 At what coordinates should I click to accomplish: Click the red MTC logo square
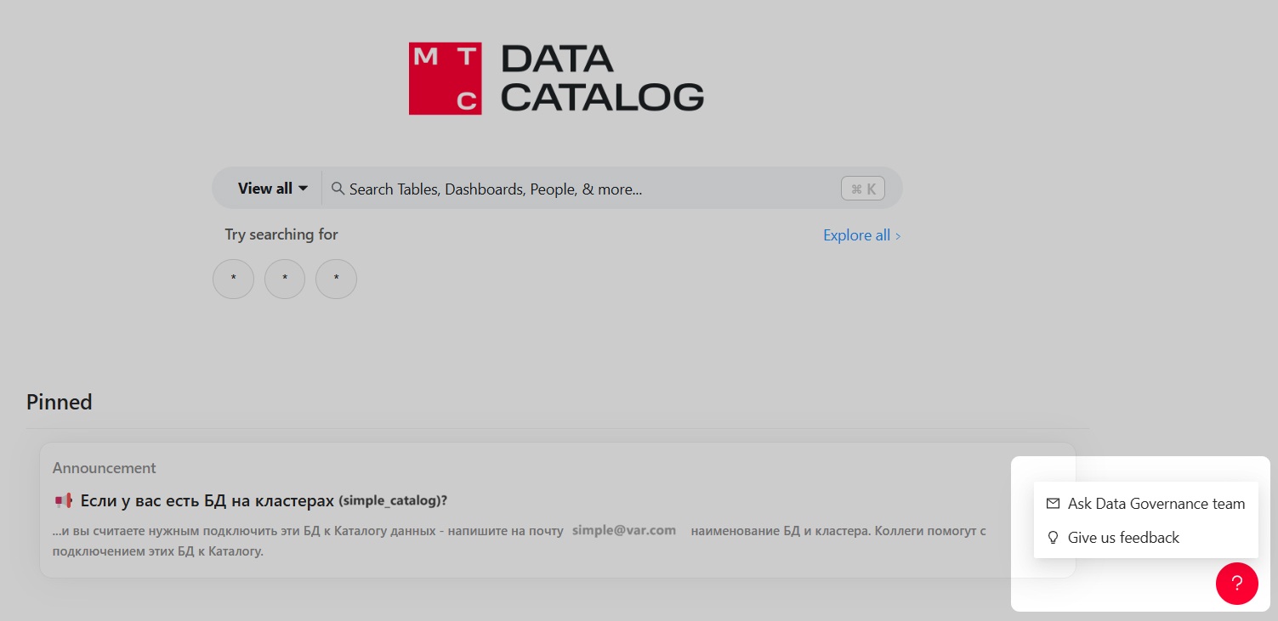(x=445, y=78)
